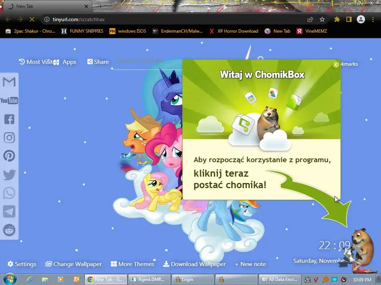Screen dimensions: 381x285
Task: Add a New note
Action: click(250, 264)
